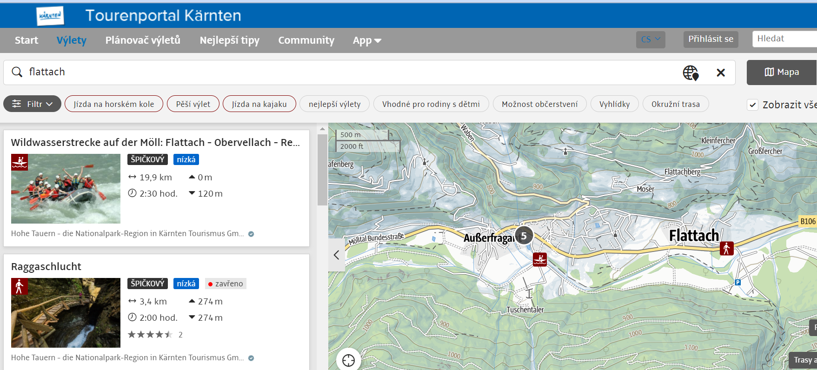Toggle the Jízda na horském kole filter
817x370 pixels.
[114, 104]
